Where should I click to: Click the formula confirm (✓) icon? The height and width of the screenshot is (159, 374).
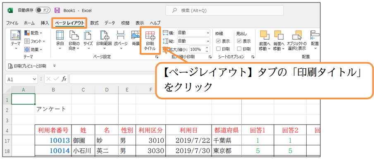56,79
